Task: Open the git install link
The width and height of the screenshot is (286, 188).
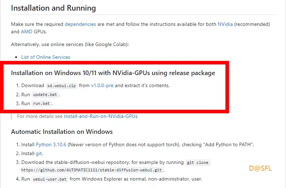Action: pos(39,154)
